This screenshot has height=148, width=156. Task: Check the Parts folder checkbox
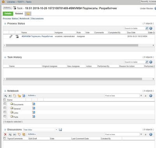[5, 116]
